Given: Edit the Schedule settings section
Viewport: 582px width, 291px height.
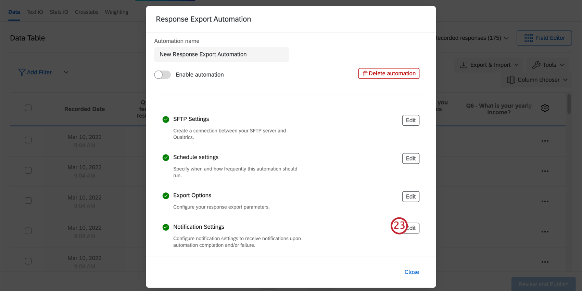Looking at the screenshot, I should click(x=410, y=159).
